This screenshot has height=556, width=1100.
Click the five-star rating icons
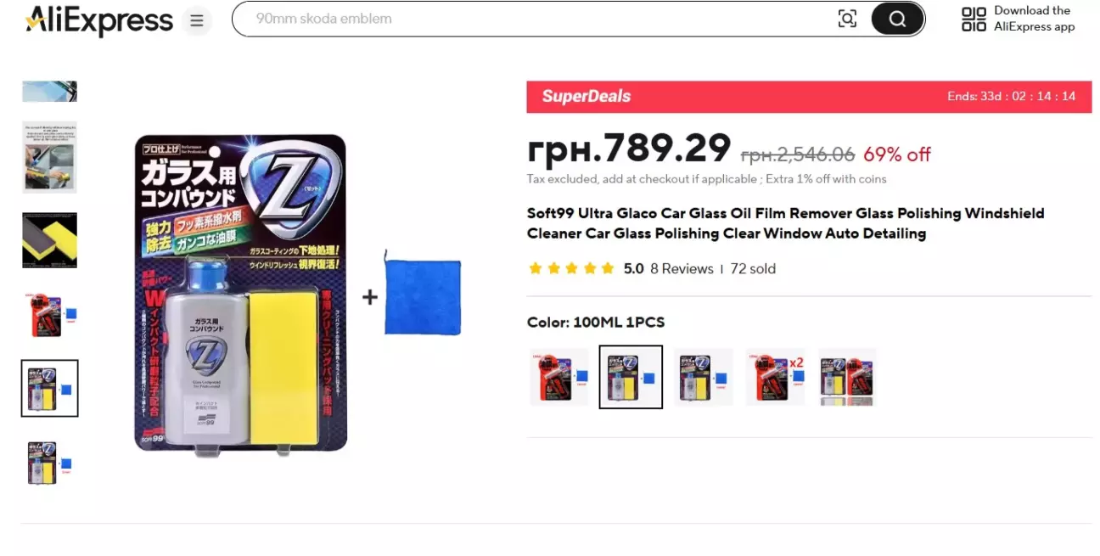(570, 268)
